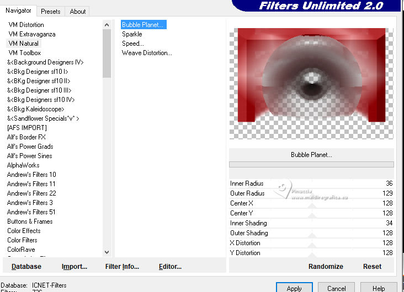The image size is (404, 292).
Task: Select &<Bkg Designers sf10 IV> category
Action: [x=41, y=100]
